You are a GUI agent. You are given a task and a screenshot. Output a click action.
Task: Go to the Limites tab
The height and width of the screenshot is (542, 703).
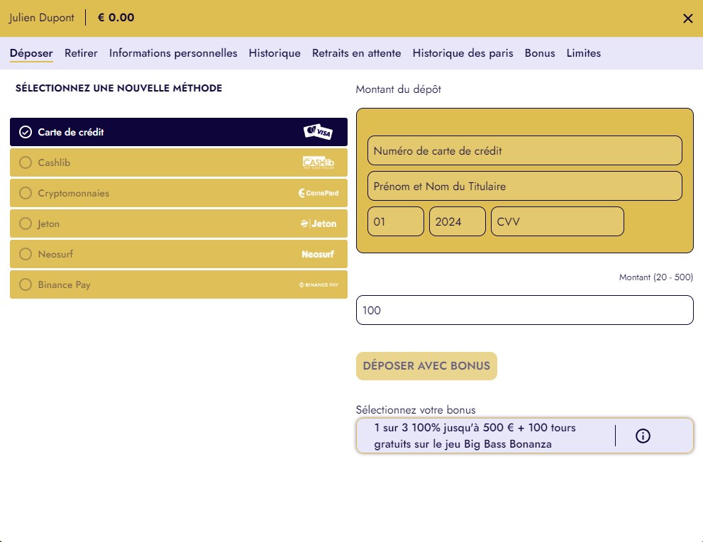[583, 53]
